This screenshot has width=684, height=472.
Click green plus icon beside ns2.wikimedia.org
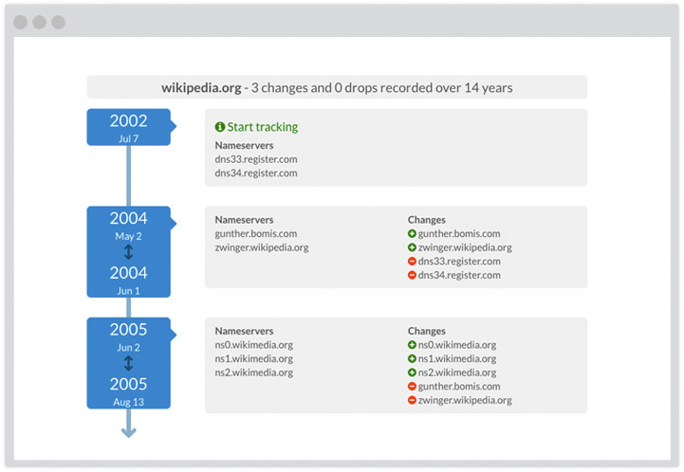pyautogui.click(x=412, y=372)
